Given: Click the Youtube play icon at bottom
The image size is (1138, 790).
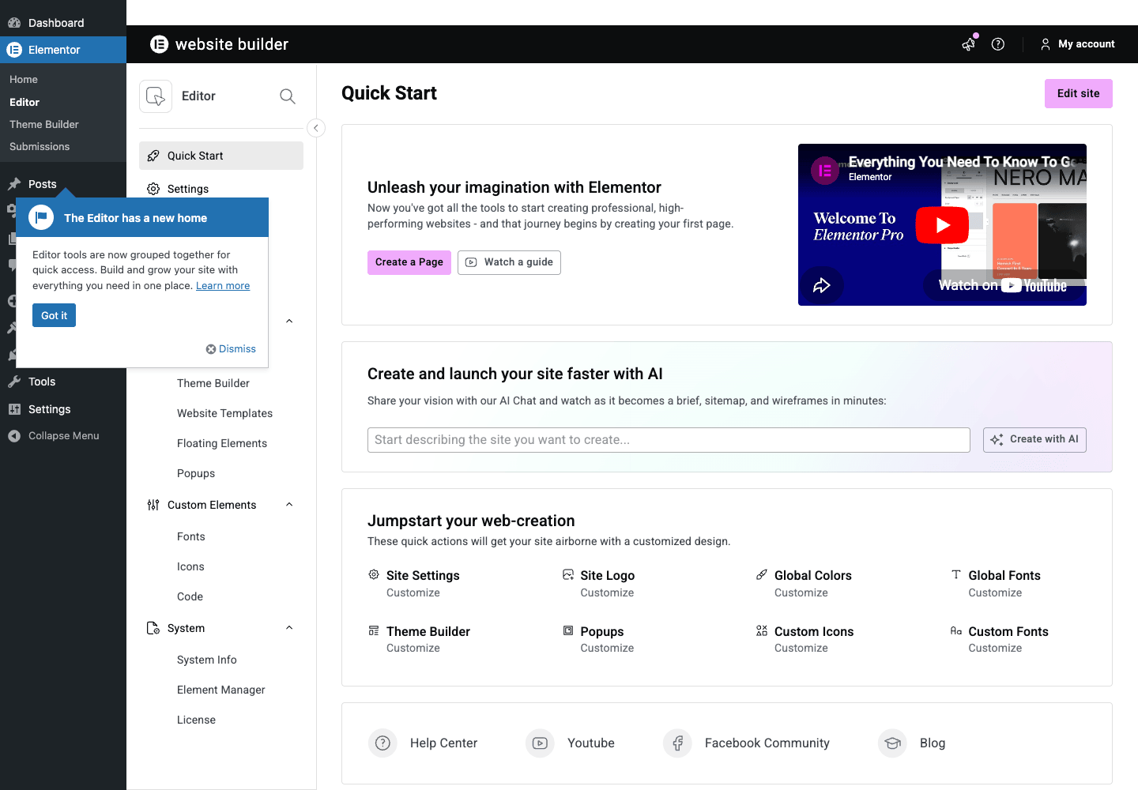Looking at the screenshot, I should [x=540, y=743].
